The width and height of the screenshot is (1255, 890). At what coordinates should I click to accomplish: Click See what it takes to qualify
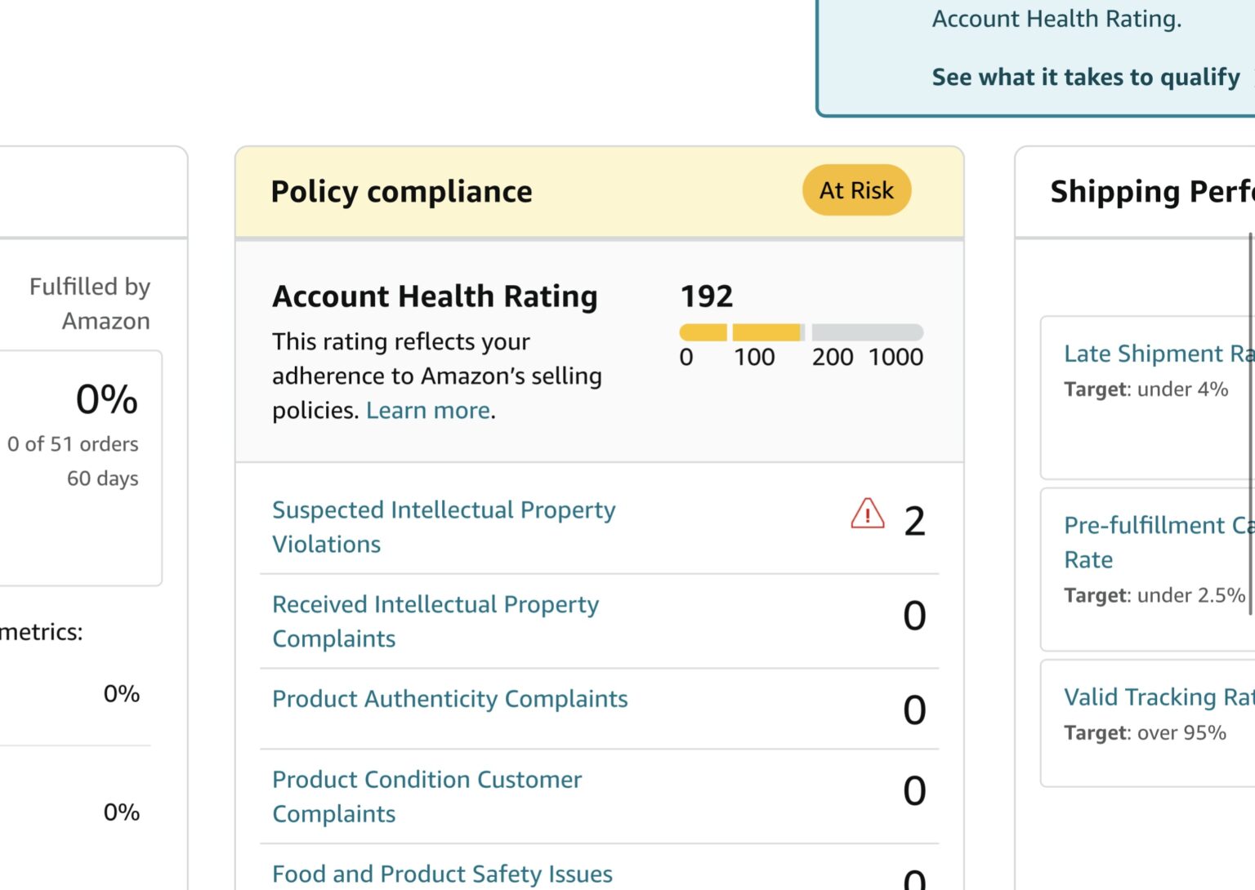click(x=1086, y=77)
